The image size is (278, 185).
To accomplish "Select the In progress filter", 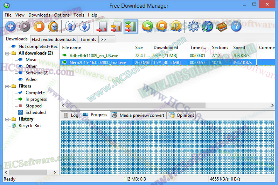I will click(x=36, y=99).
